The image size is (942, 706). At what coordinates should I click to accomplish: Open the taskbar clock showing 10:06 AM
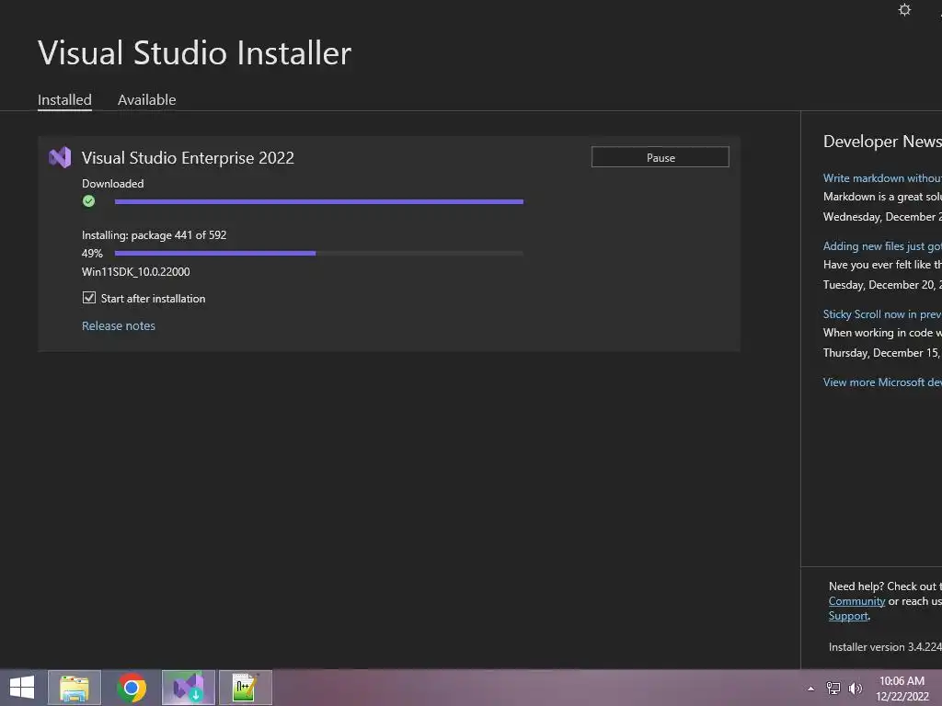tap(902, 689)
